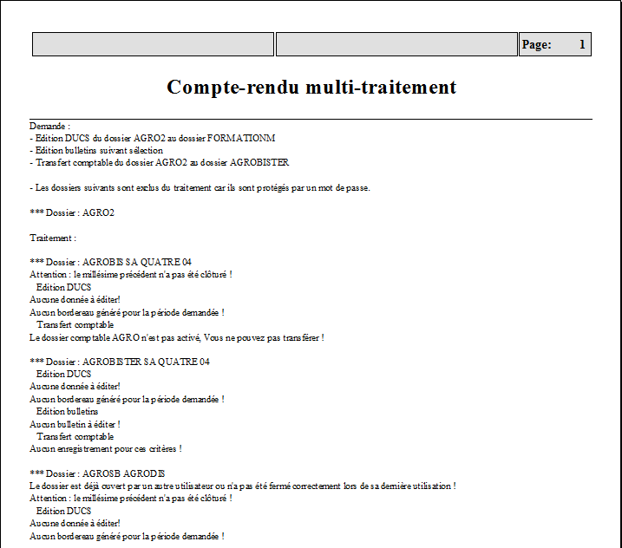Click '*** Dossier : AGROBIS SA QUATRE 04'
622x548 pixels.
pyautogui.click(x=110, y=262)
